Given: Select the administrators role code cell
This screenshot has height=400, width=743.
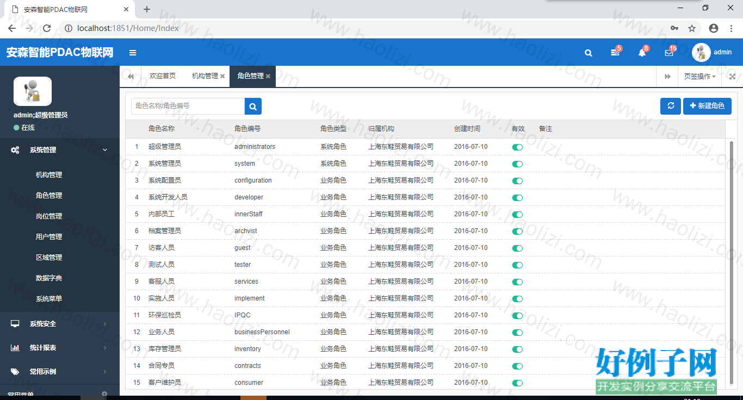Looking at the screenshot, I should pos(255,147).
